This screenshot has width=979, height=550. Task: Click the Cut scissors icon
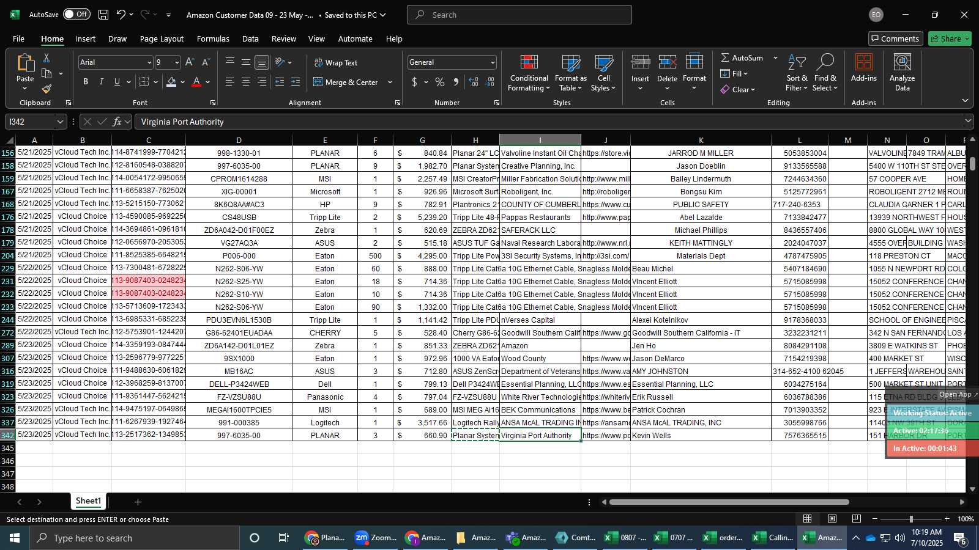pos(47,57)
